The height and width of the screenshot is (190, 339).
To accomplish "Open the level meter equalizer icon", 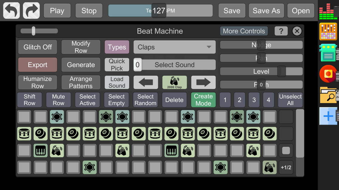I will [x=328, y=11].
